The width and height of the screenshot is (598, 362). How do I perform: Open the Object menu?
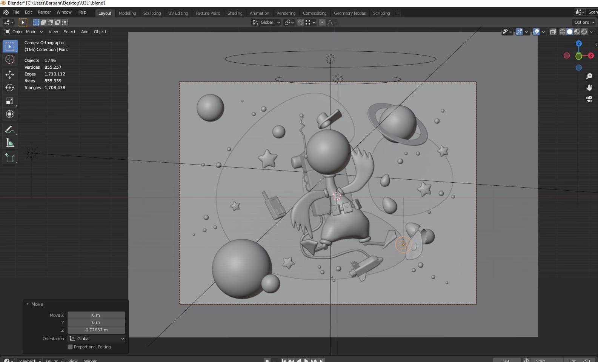pos(100,32)
